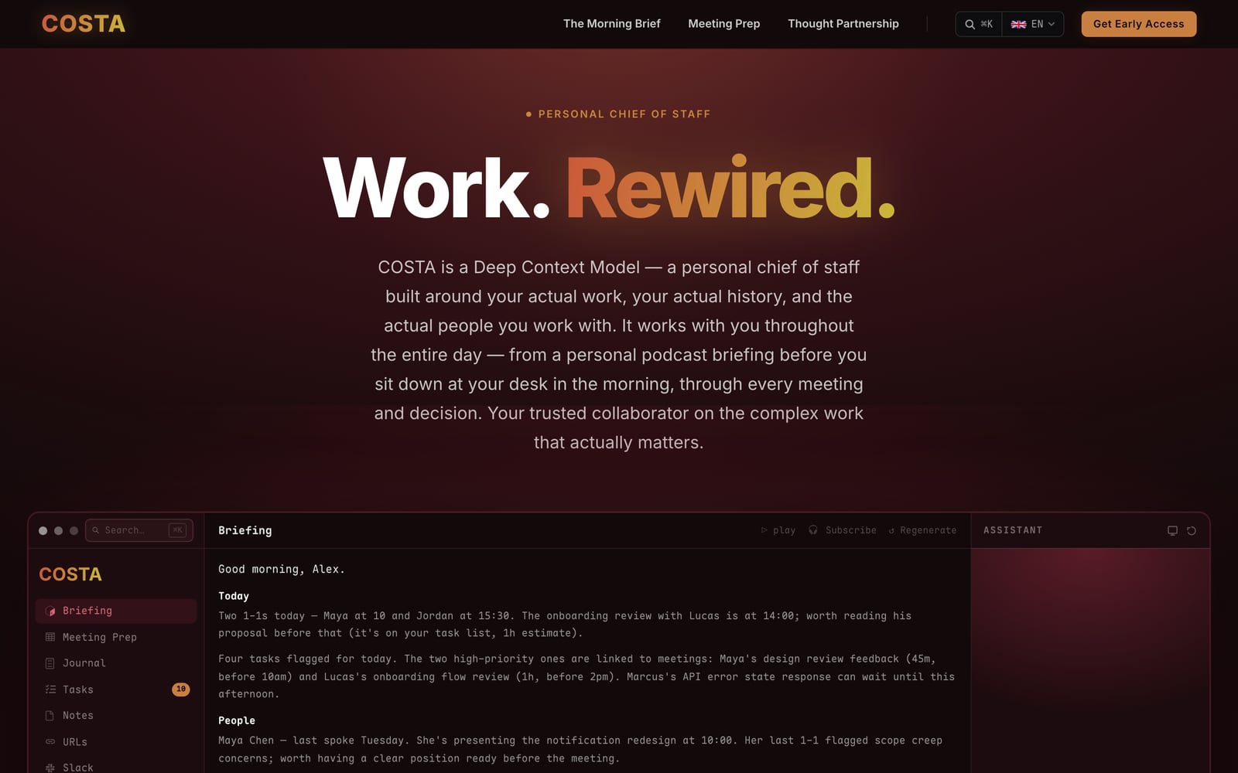Open Notes in the sidebar
Screen dimensions: 1238x773
(x=116, y=716)
